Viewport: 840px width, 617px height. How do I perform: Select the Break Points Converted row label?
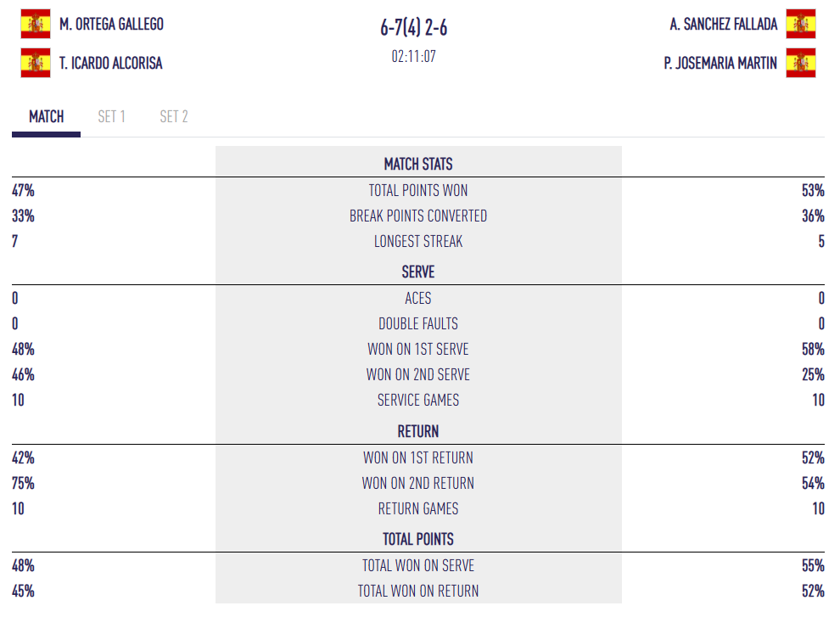418,216
